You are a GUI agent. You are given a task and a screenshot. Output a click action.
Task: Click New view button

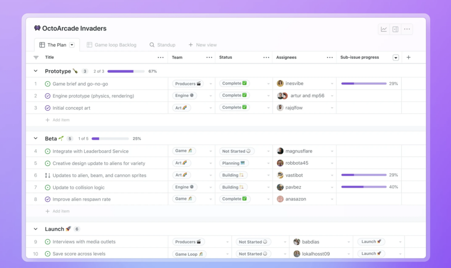coord(203,45)
